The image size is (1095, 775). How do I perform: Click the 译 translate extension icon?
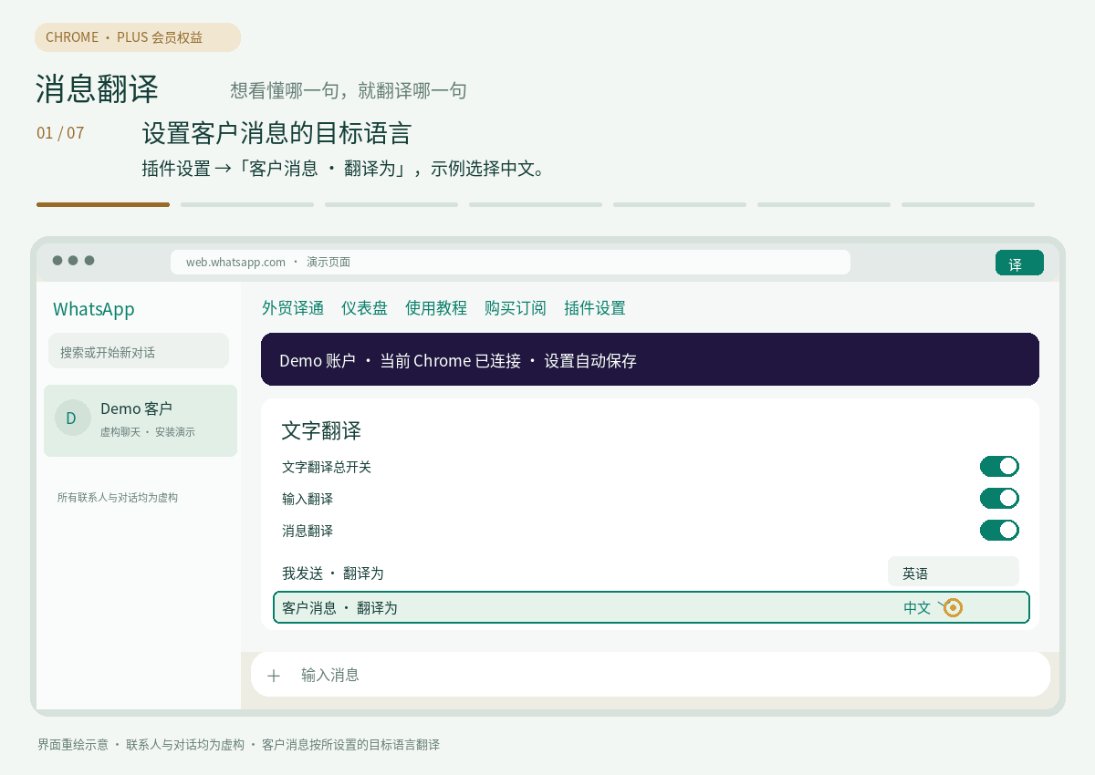(1019, 263)
